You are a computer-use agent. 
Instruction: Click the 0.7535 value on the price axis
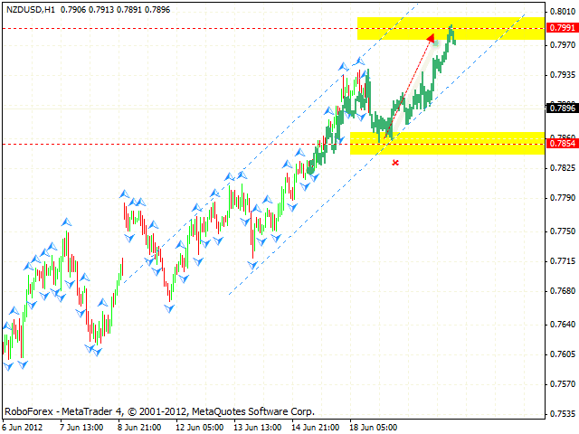pyautogui.click(x=559, y=416)
